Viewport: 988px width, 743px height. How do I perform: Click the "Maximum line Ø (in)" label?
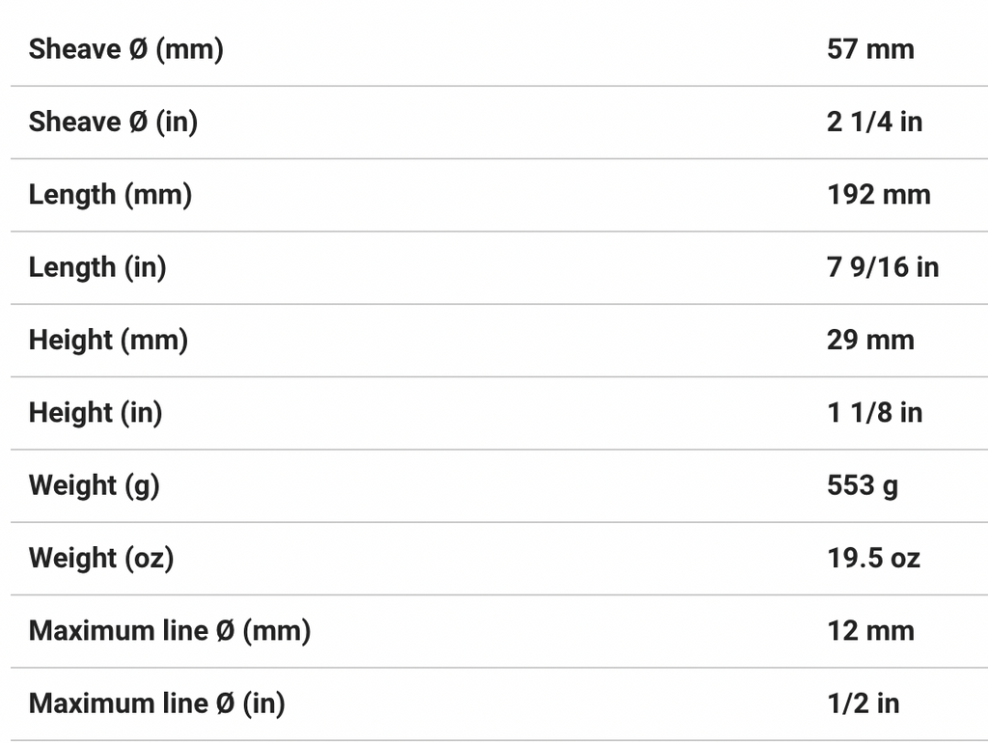coord(157,703)
